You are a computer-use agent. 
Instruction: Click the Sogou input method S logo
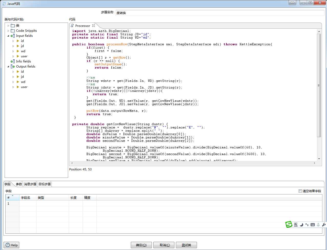(x=289, y=224)
